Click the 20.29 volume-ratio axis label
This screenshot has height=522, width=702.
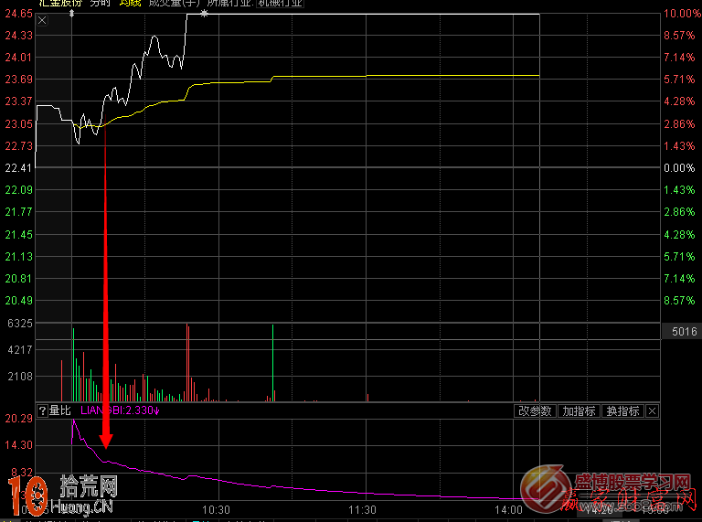pyautogui.click(x=19, y=419)
